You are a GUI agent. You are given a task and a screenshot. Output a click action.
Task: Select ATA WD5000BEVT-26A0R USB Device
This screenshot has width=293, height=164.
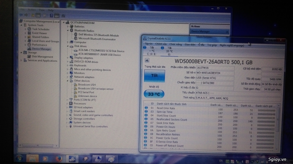click(x=99, y=55)
